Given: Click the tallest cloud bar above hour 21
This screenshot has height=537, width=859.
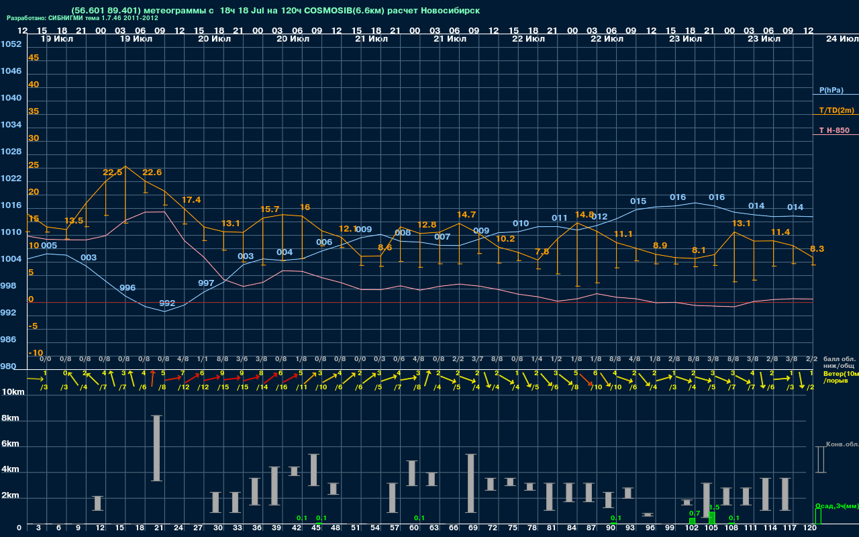Looking at the screenshot, I should click(156, 448).
